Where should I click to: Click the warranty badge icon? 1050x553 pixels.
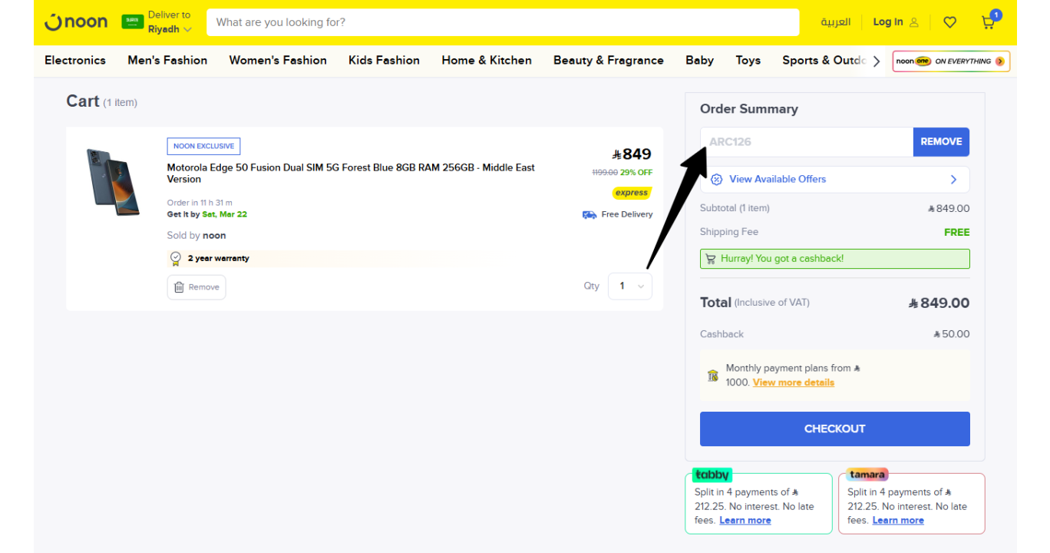[x=176, y=258]
